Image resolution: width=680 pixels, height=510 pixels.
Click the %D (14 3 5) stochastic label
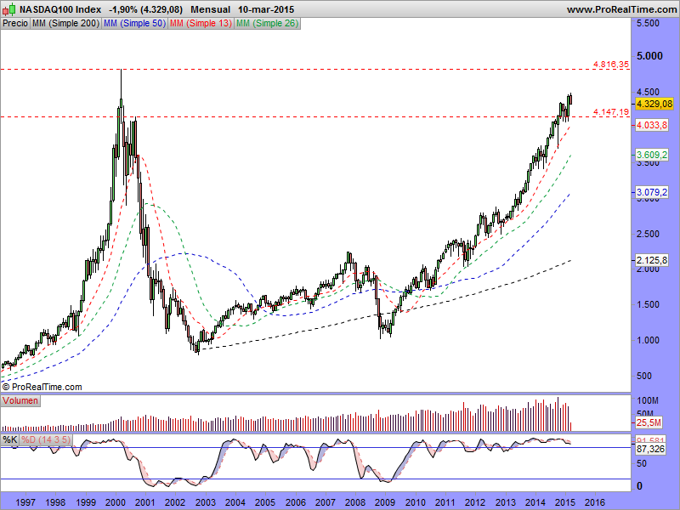(46, 439)
